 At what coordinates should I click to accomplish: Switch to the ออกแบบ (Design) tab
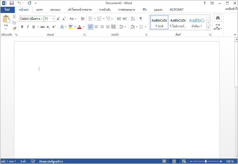coord(55,10)
